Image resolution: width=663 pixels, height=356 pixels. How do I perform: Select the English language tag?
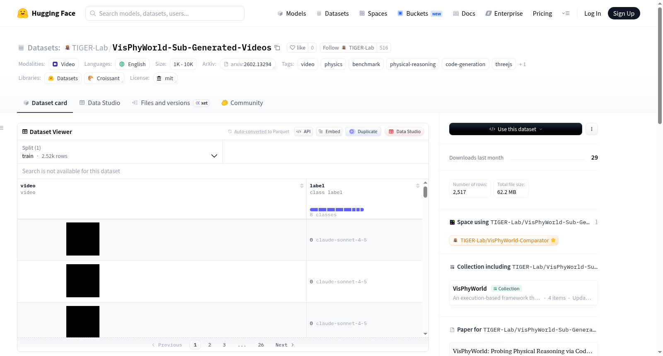click(133, 64)
